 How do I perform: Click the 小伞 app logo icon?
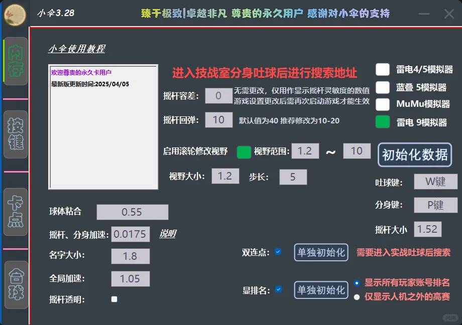pyautogui.click(x=17, y=14)
